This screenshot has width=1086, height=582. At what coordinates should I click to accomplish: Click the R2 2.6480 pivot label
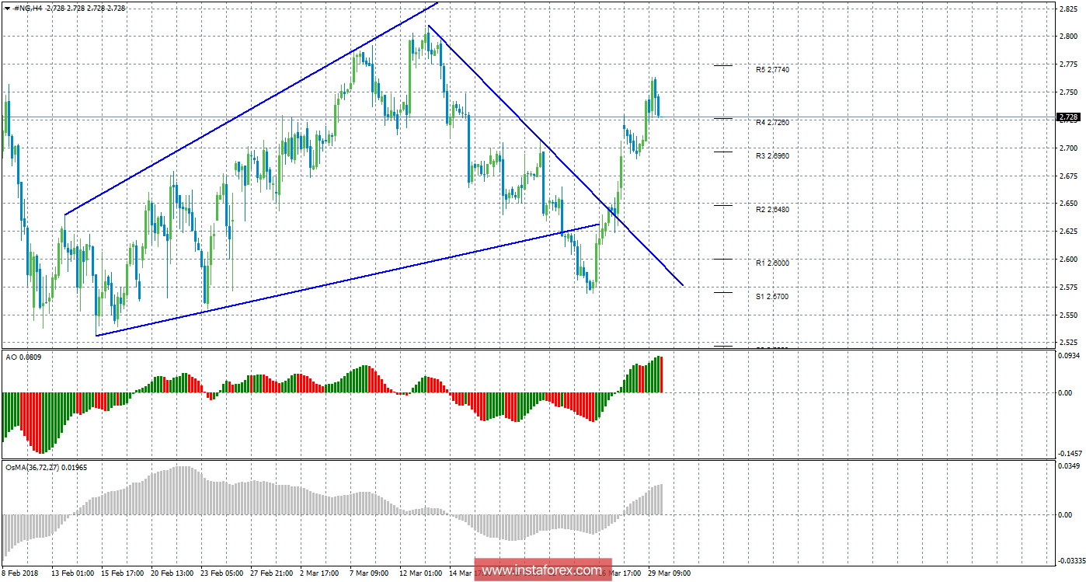click(772, 210)
